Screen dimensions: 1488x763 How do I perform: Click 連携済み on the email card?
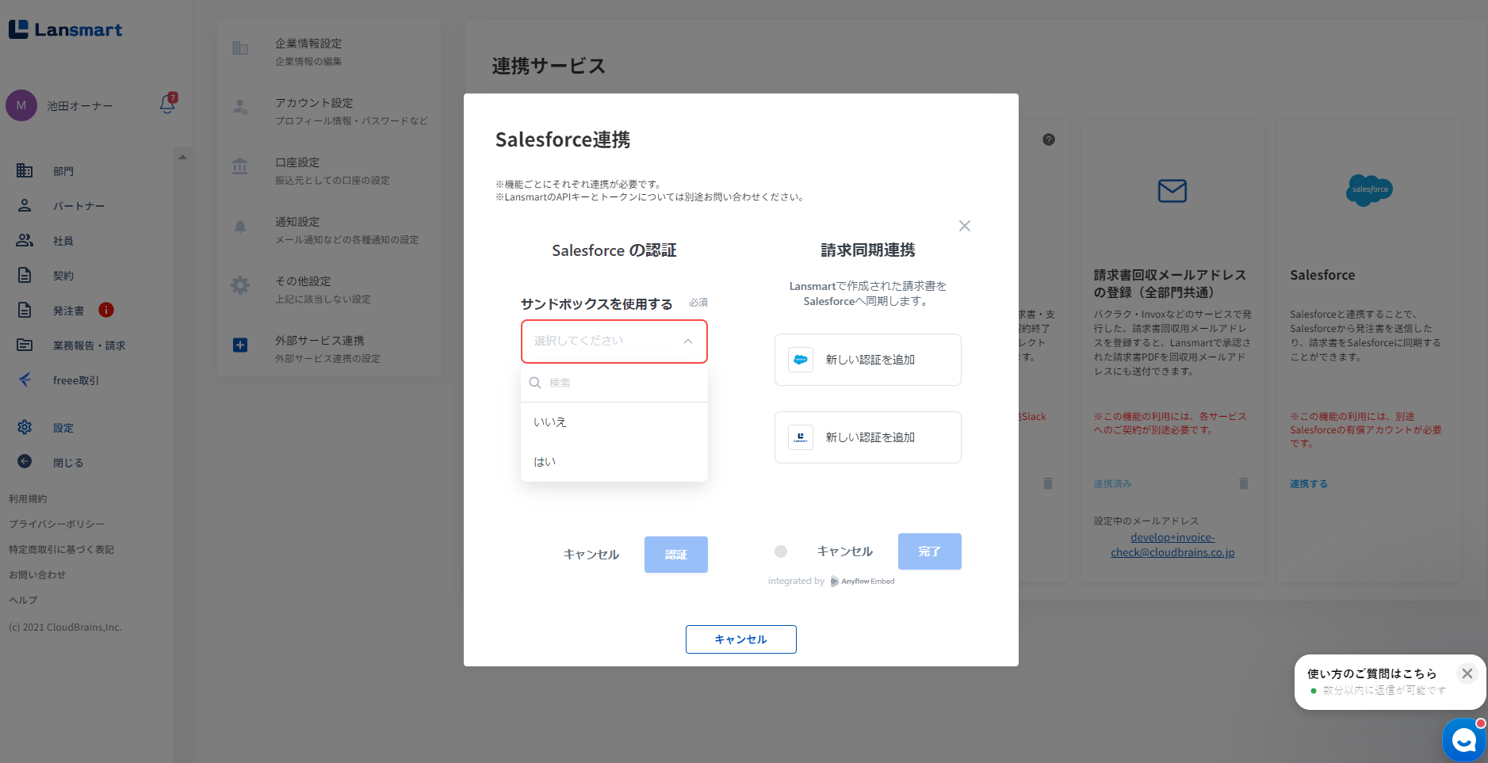(1113, 484)
